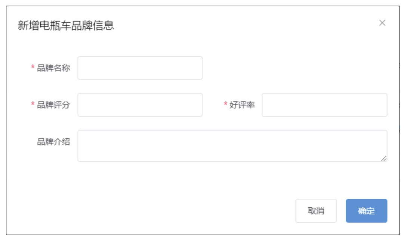Focus the 品牌评分 text box
The height and width of the screenshot is (242, 407).
(x=140, y=105)
